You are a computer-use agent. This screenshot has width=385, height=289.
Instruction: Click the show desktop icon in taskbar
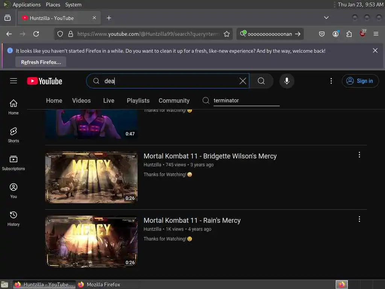(x=5, y=284)
